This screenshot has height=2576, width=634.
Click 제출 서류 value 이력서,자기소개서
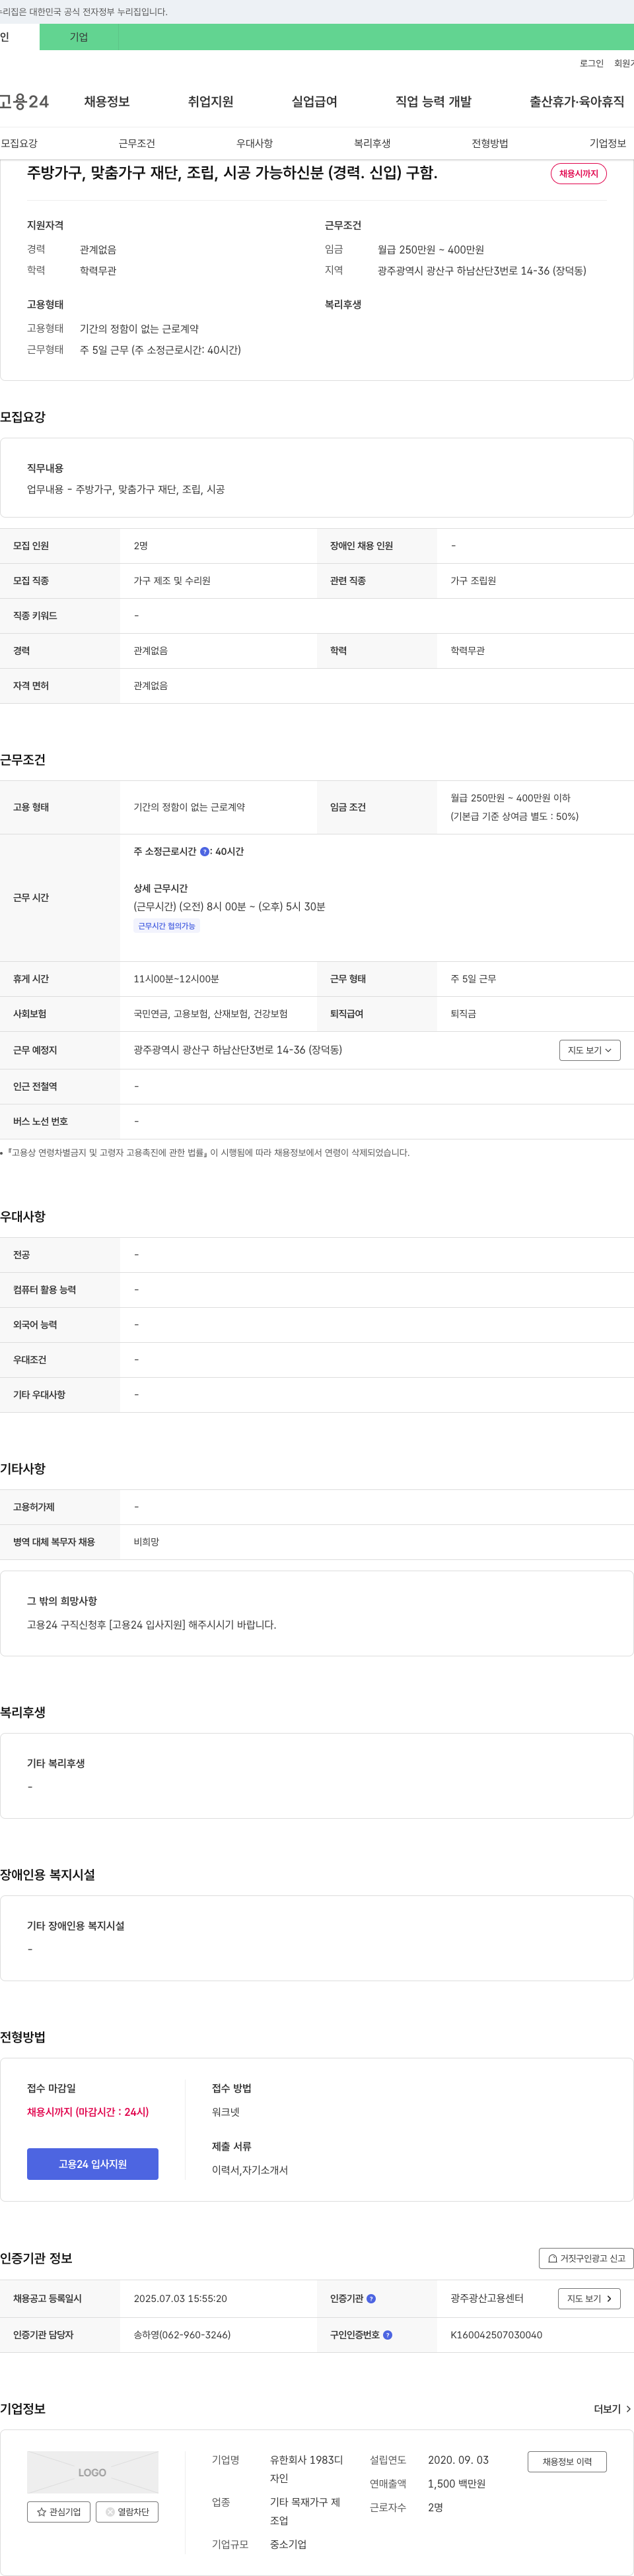tap(250, 2170)
